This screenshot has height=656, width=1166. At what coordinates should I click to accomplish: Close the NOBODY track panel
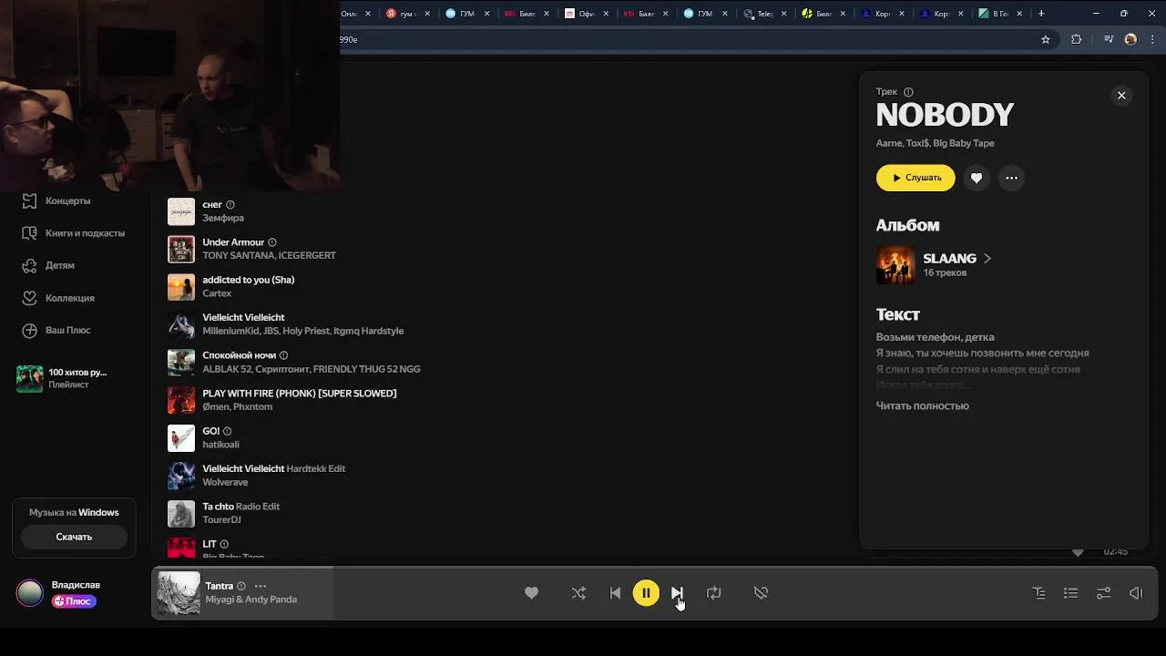click(1121, 96)
